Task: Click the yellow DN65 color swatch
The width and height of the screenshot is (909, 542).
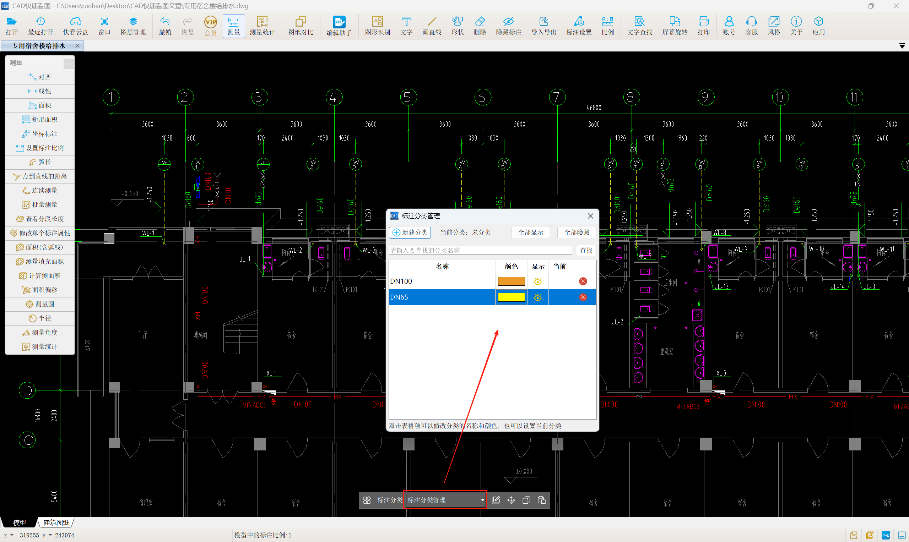Action: coord(511,297)
